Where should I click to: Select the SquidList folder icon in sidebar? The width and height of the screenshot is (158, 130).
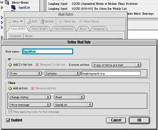13,7
